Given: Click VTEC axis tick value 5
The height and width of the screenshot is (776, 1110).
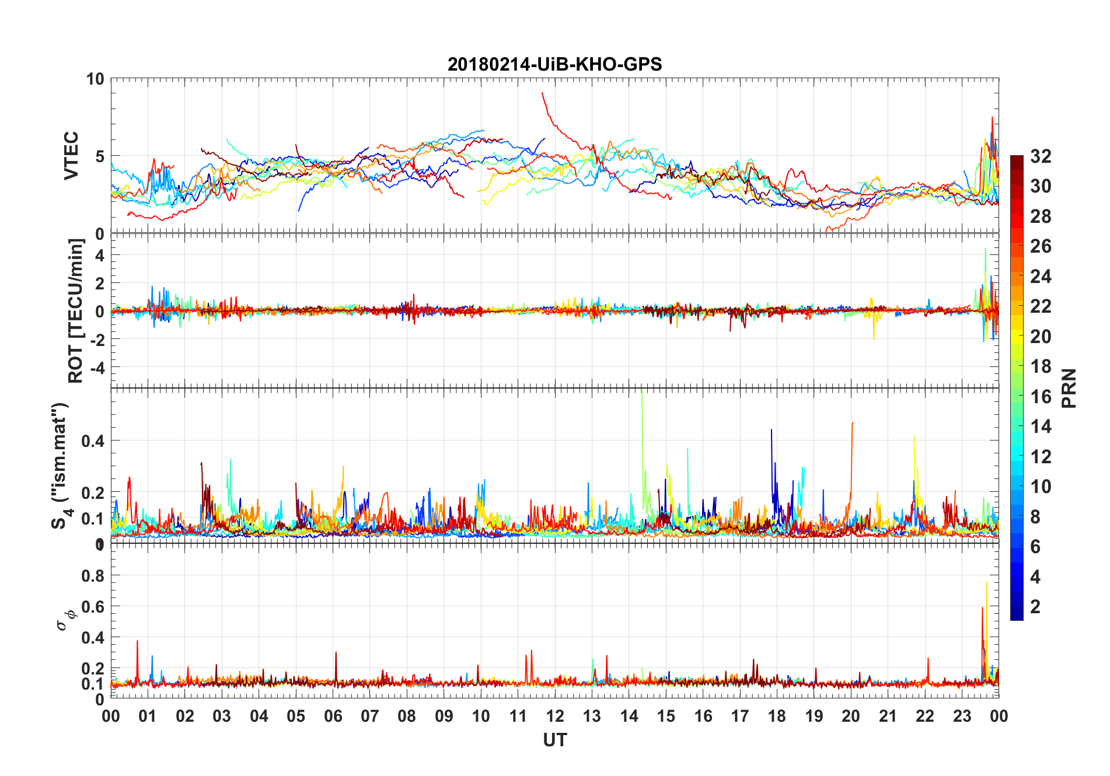Looking at the screenshot, I should coord(100,156).
